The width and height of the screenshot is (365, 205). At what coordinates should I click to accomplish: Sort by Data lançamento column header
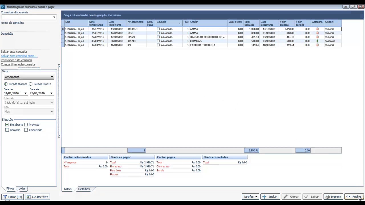[x=269, y=23]
